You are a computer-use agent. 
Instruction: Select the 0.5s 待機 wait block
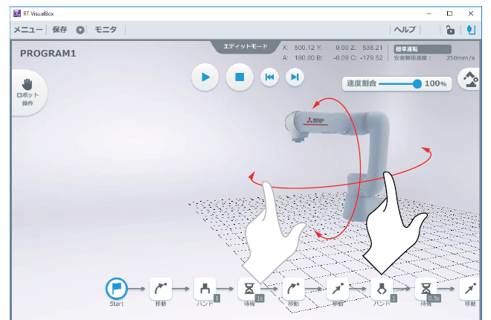[x=426, y=288]
